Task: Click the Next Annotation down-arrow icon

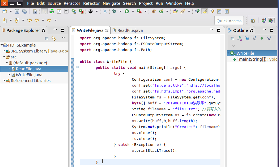Action: coord(5,20)
